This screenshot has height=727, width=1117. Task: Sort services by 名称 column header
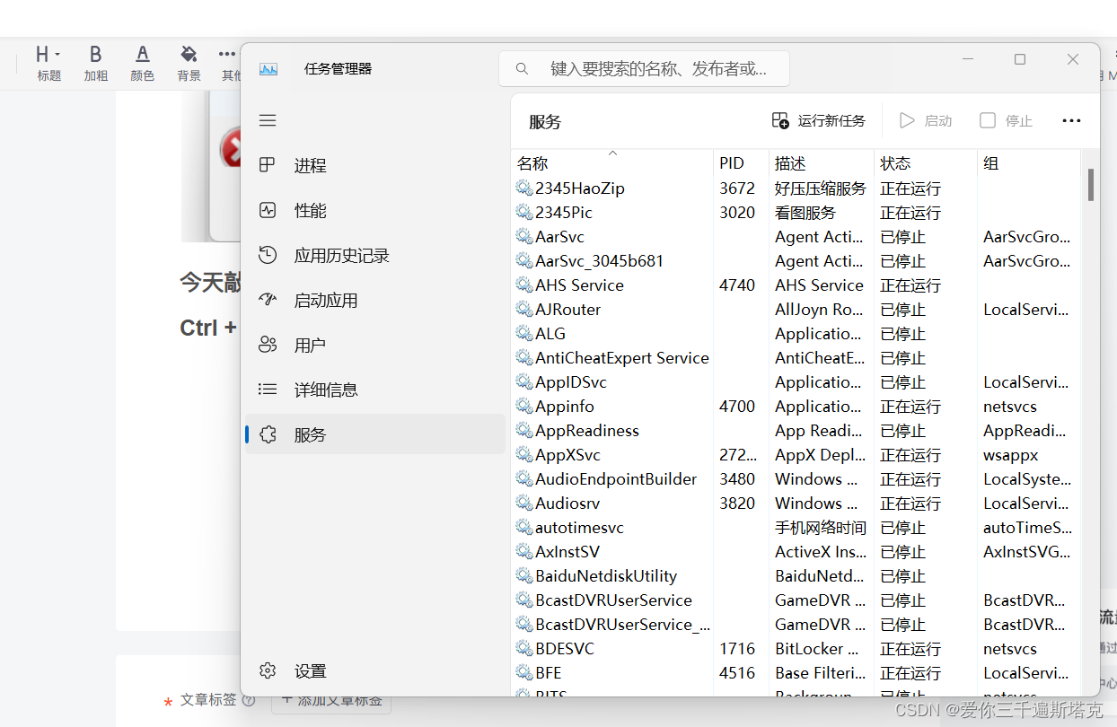(612, 162)
